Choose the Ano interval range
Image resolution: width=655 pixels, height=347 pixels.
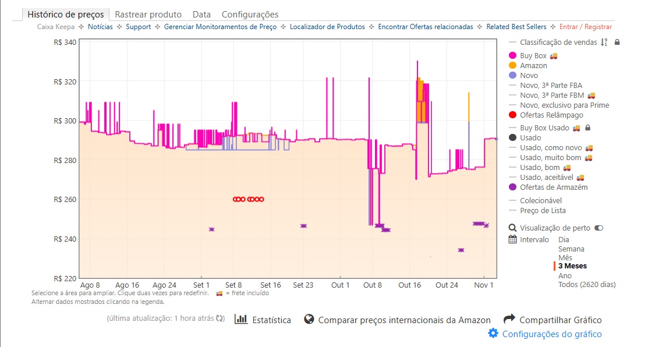click(565, 276)
